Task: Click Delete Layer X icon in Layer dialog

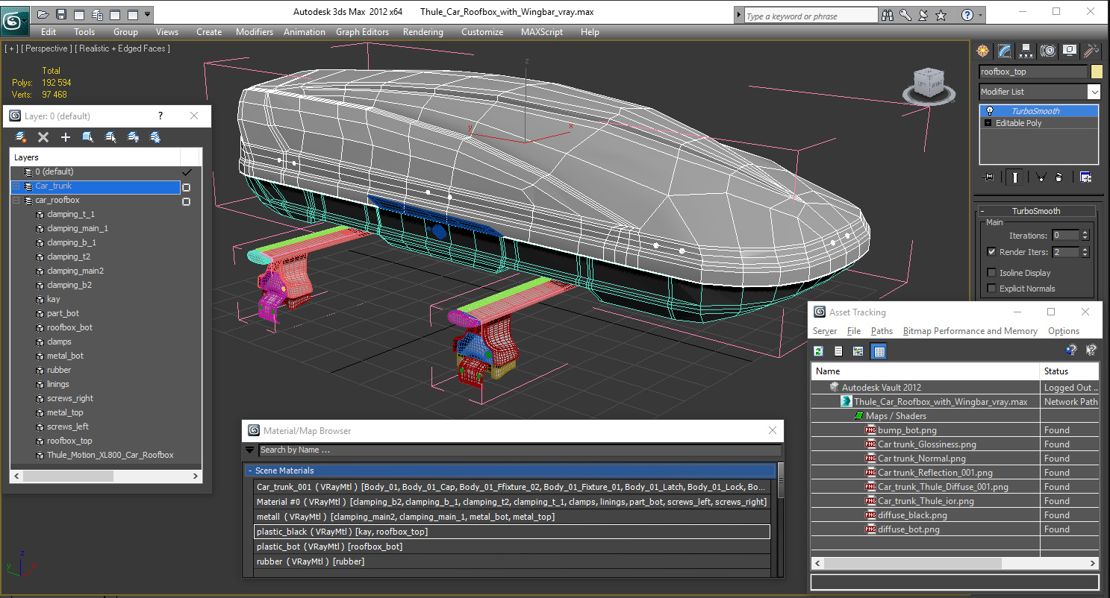Action: 43,137
